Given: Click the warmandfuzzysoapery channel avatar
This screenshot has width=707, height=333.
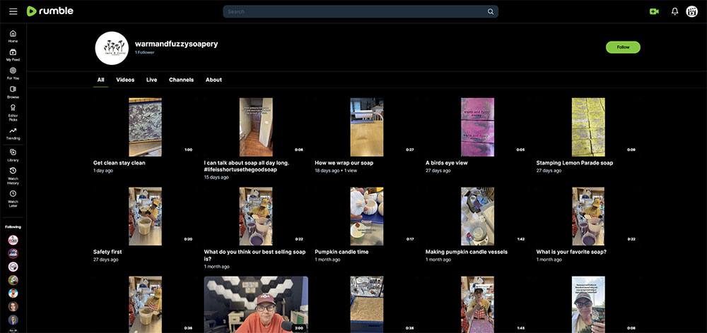Looking at the screenshot, I should click(x=112, y=48).
